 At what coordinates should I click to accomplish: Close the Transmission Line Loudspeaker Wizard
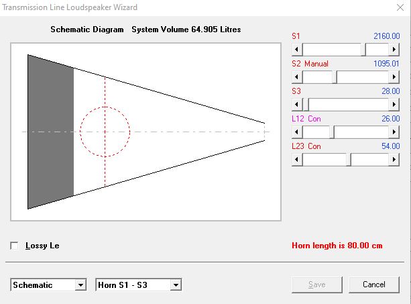(x=400, y=7)
